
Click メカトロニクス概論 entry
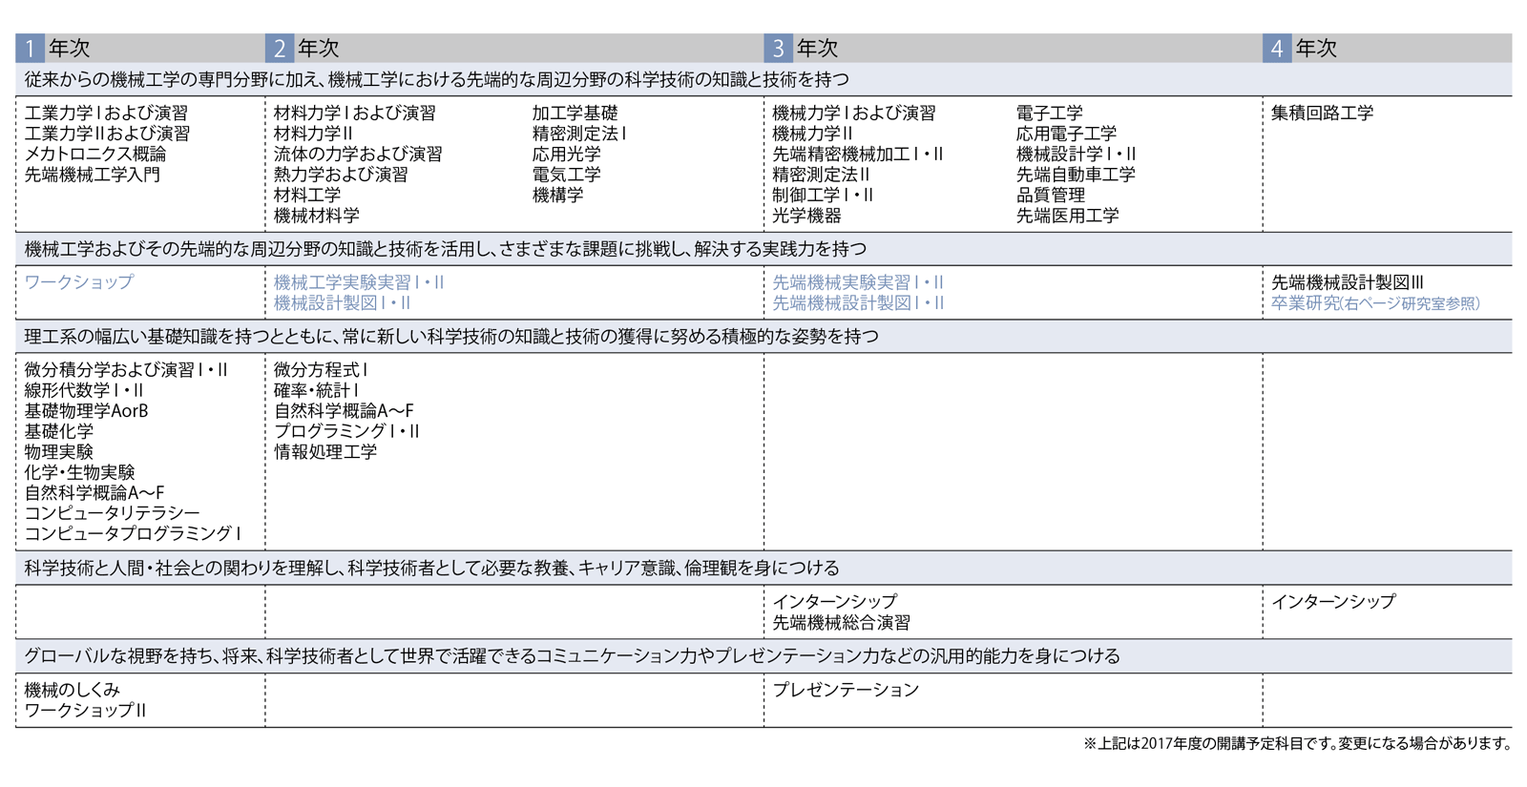tap(95, 154)
